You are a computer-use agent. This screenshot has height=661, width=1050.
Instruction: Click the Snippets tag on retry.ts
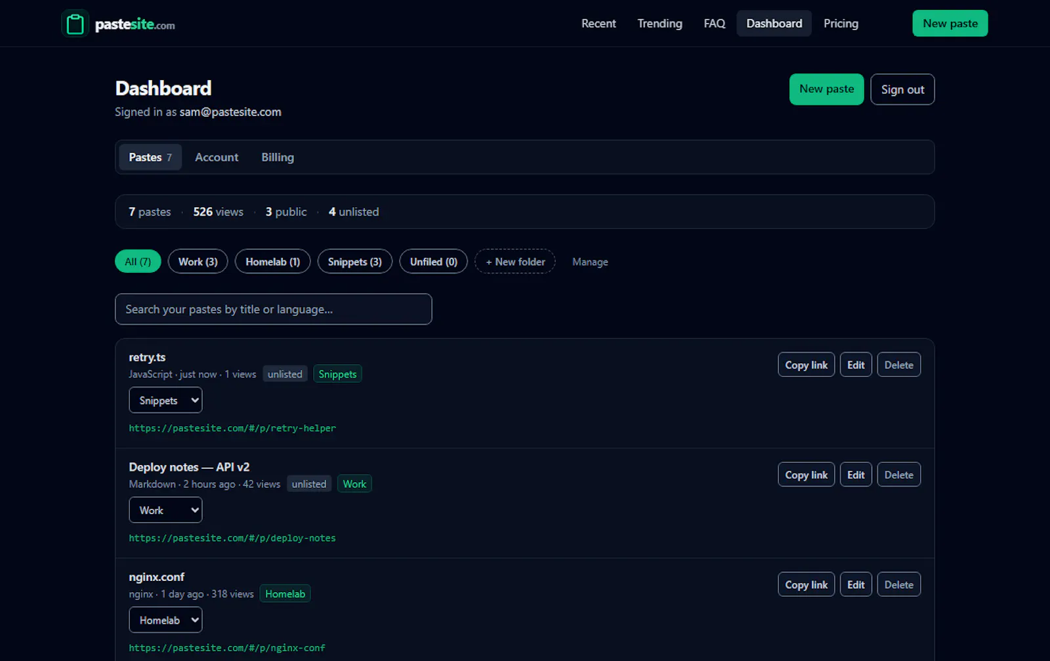337,374
